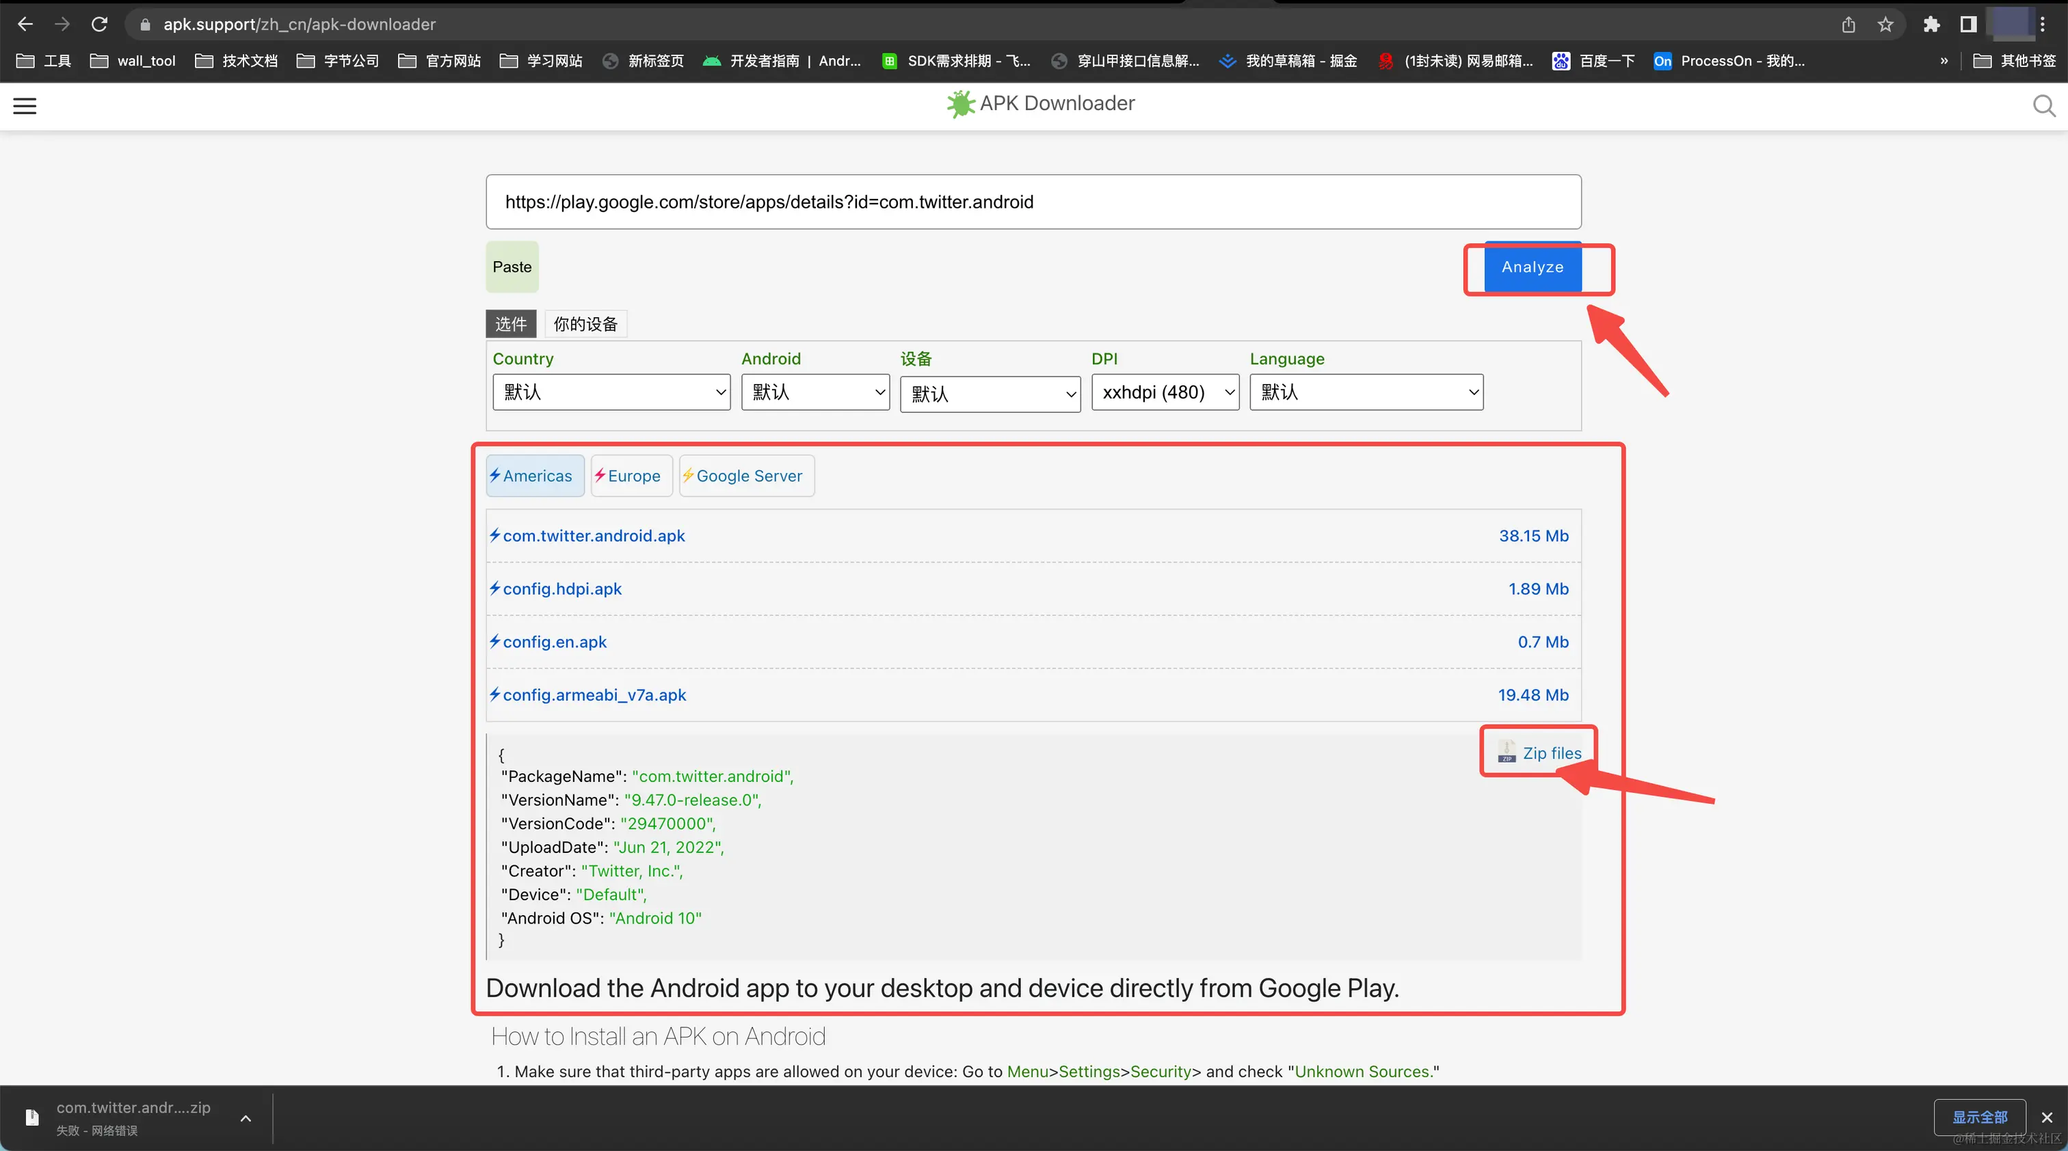Select the Europe server tab
Screen dimensions: 2068x1151
(631, 476)
